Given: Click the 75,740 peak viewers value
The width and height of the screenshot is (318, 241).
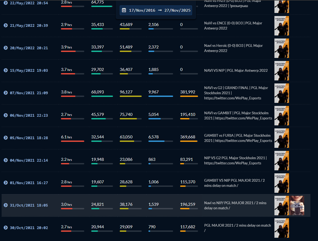Looking at the screenshot, I should coord(126,115).
